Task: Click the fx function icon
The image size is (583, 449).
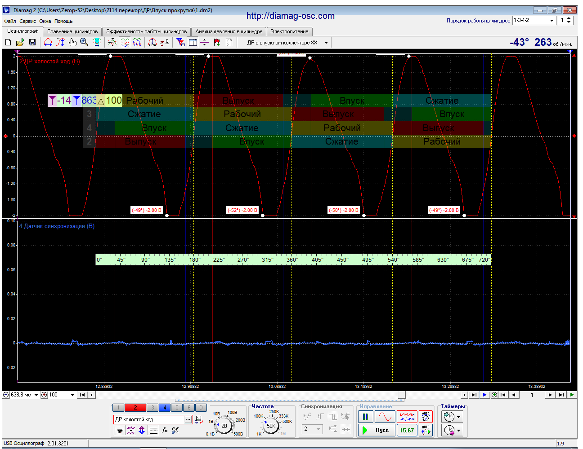Action: [165, 430]
